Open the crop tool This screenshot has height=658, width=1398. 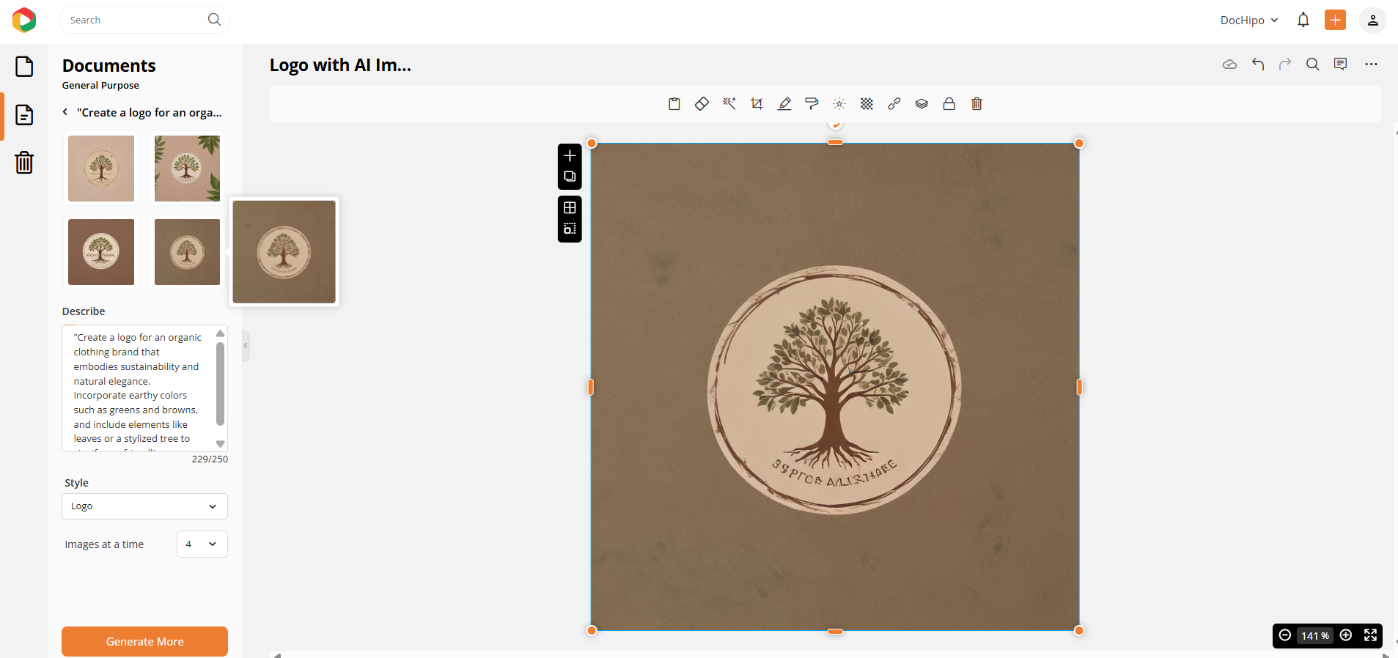(757, 104)
